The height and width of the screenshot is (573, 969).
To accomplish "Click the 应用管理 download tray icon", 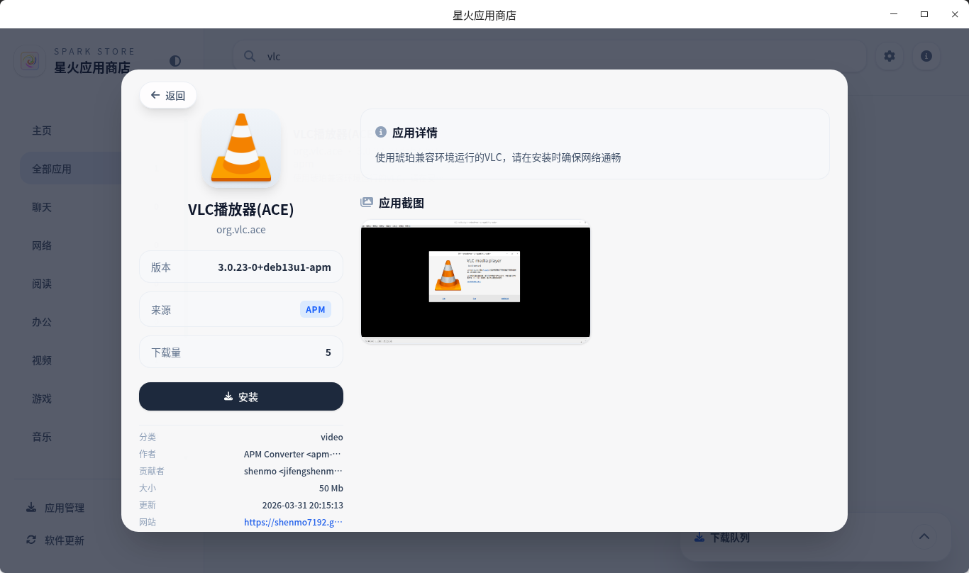I will [31, 507].
